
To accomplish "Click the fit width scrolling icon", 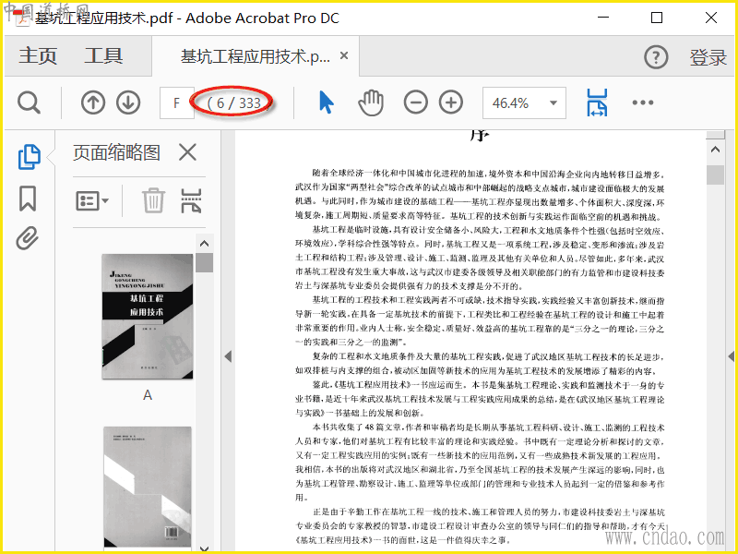I will [x=597, y=102].
